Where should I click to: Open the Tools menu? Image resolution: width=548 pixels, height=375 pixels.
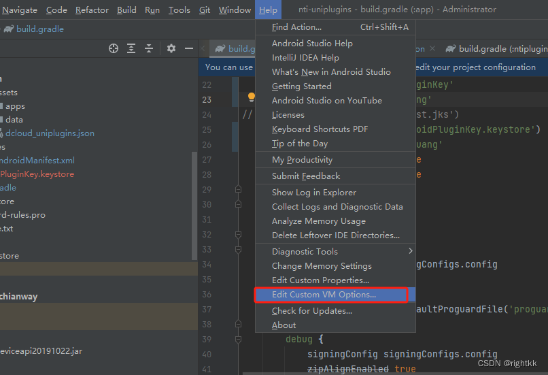click(x=179, y=10)
